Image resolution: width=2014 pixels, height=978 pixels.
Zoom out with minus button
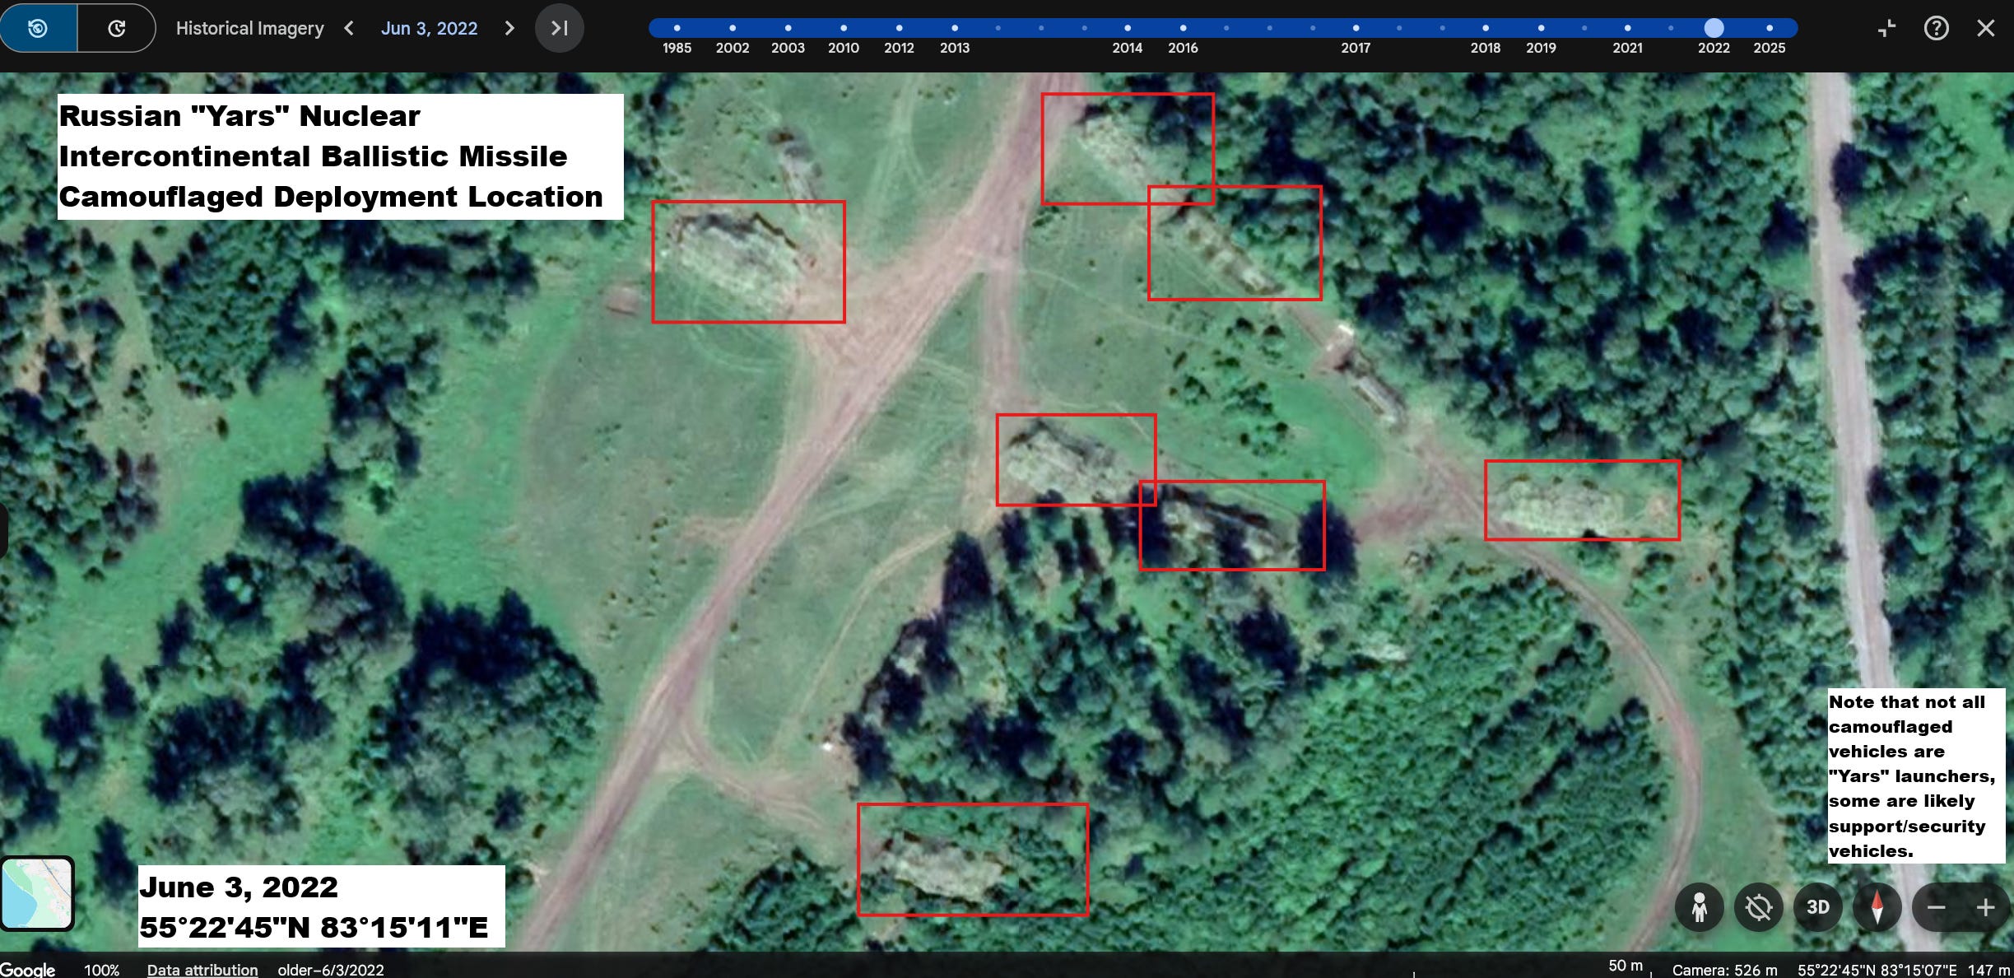coord(1936,907)
